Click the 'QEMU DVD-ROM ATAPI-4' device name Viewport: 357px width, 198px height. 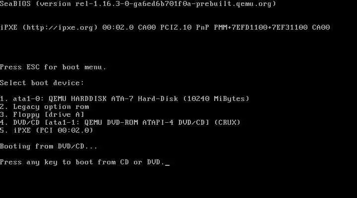click(129, 122)
